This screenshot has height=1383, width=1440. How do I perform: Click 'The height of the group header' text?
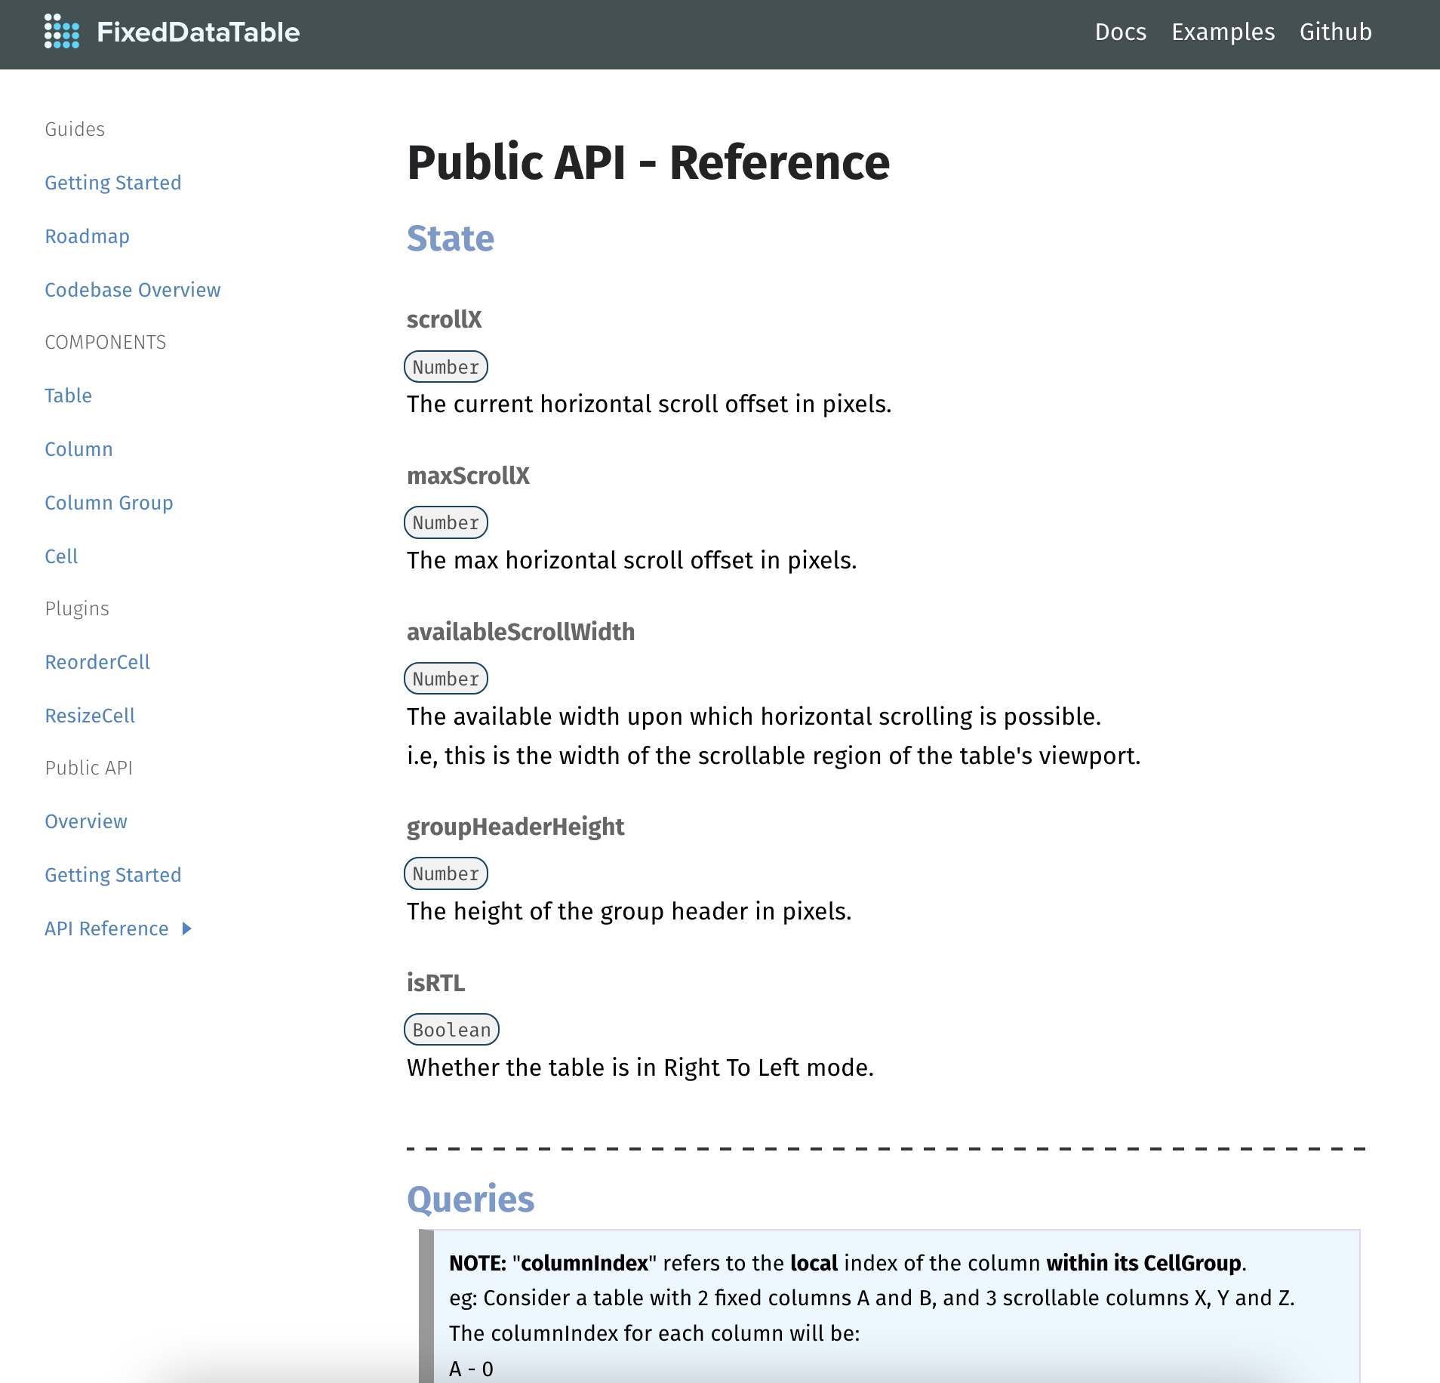(629, 911)
